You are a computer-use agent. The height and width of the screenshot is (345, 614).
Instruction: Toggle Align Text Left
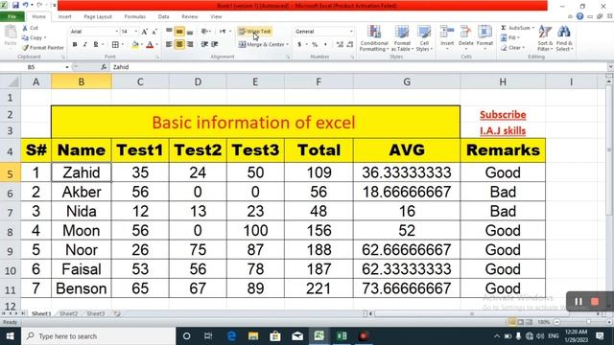pos(169,45)
